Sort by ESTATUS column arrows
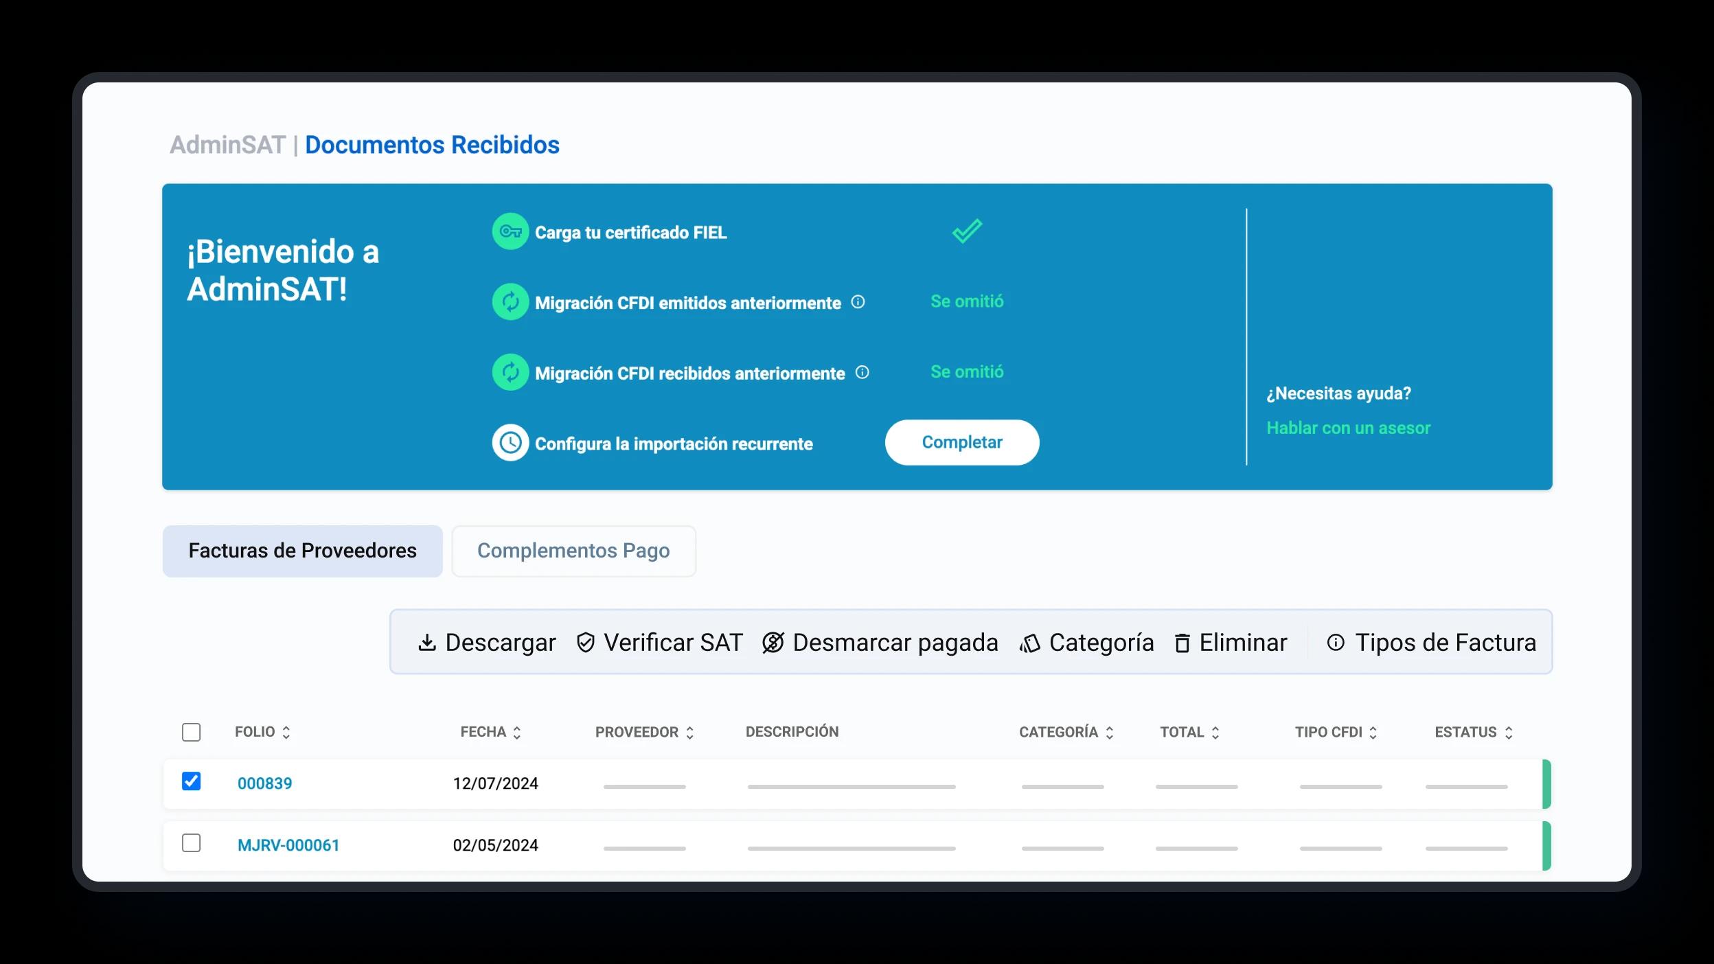The height and width of the screenshot is (964, 1714). (1509, 733)
